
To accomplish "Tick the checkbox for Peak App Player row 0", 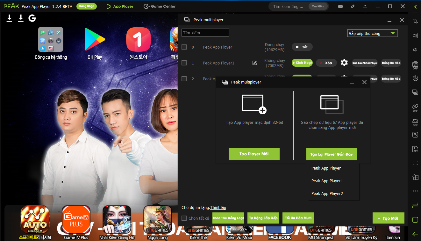I will pos(184,47).
